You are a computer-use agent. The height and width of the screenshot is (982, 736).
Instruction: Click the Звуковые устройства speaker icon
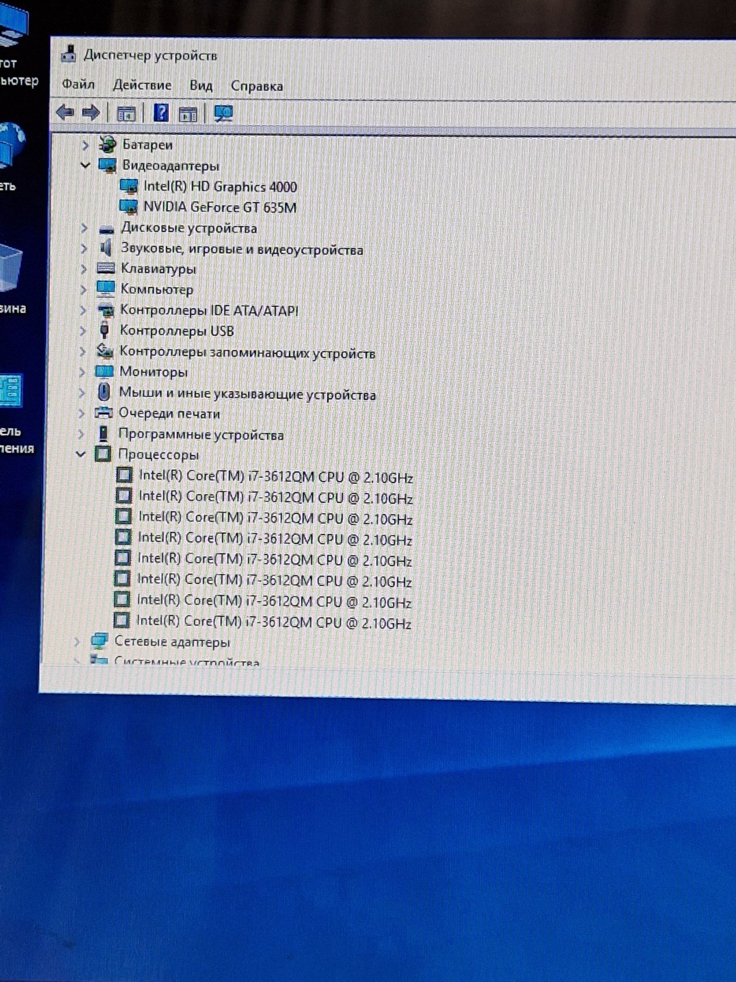[x=105, y=248]
